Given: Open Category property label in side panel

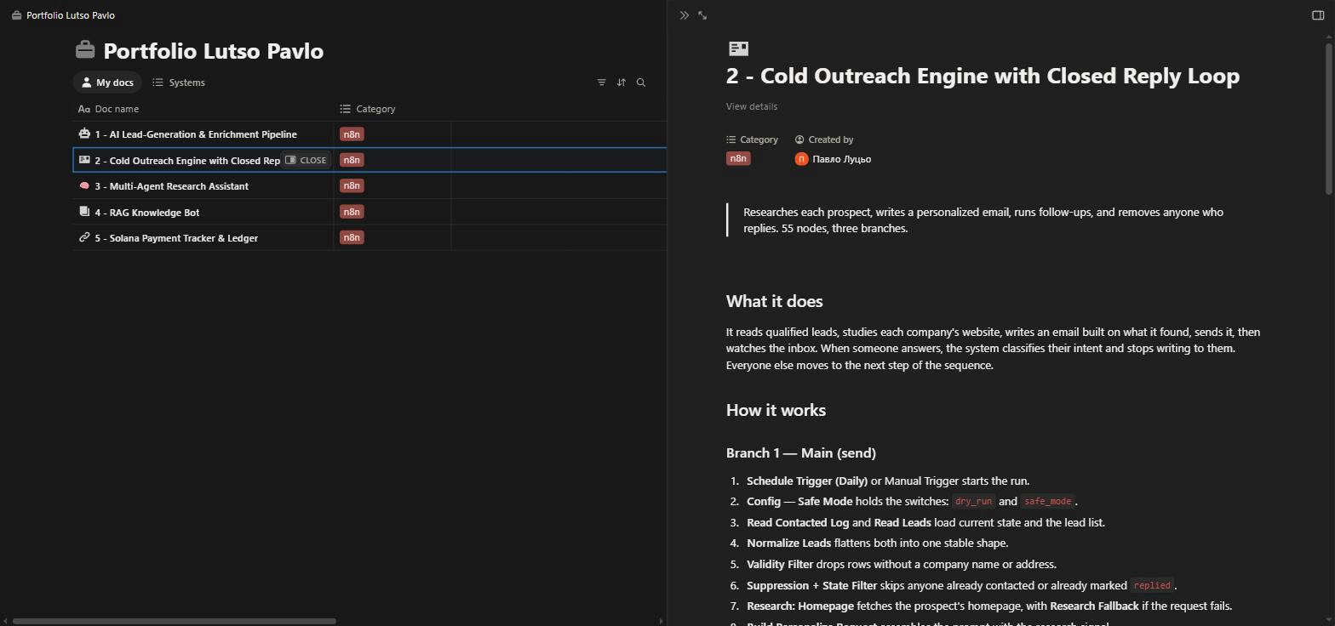Looking at the screenshot, I should (x=753, y=139).
